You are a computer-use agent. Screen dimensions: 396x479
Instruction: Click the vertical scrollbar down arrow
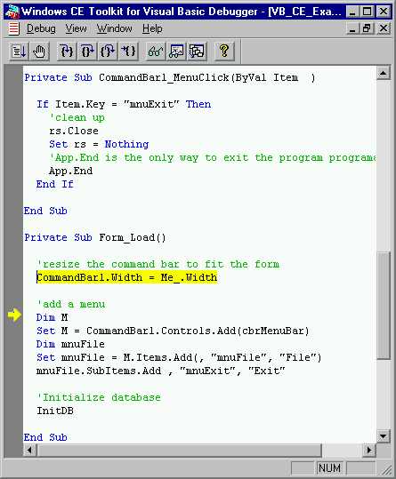[x=384, y=436]
